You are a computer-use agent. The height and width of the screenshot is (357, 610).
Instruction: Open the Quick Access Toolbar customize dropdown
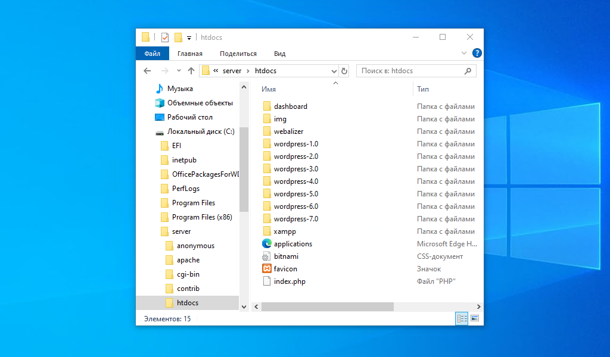click(x=189, y=37)
